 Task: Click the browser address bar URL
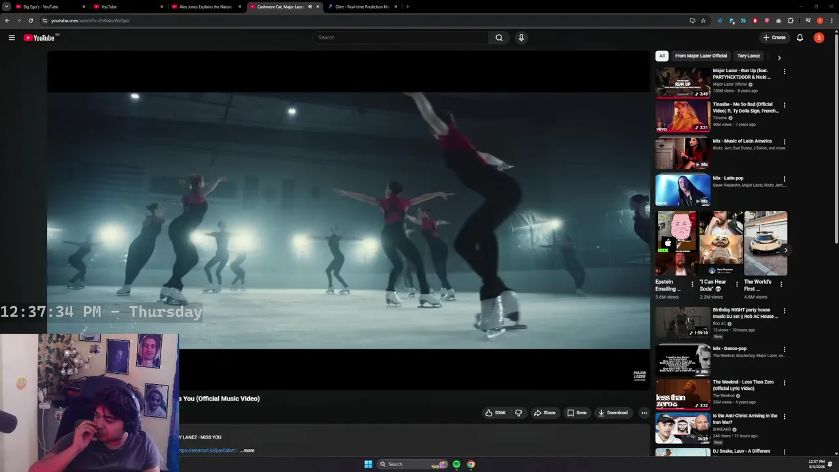90,20
